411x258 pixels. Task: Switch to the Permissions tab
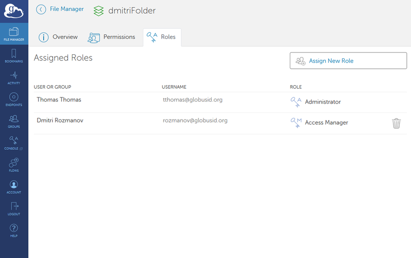(111, 37)
